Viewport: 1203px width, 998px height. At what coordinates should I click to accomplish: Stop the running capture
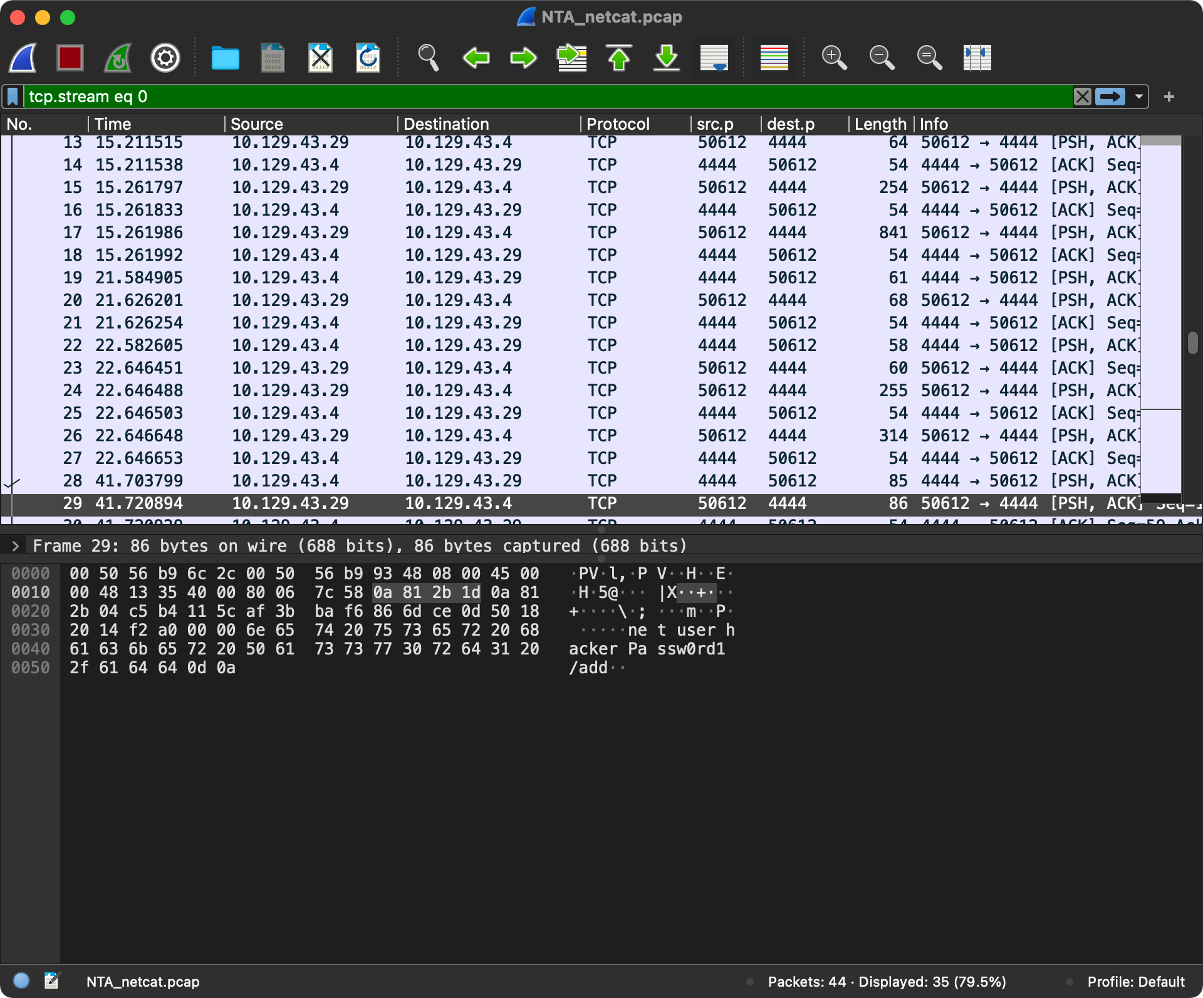[70, 58]
